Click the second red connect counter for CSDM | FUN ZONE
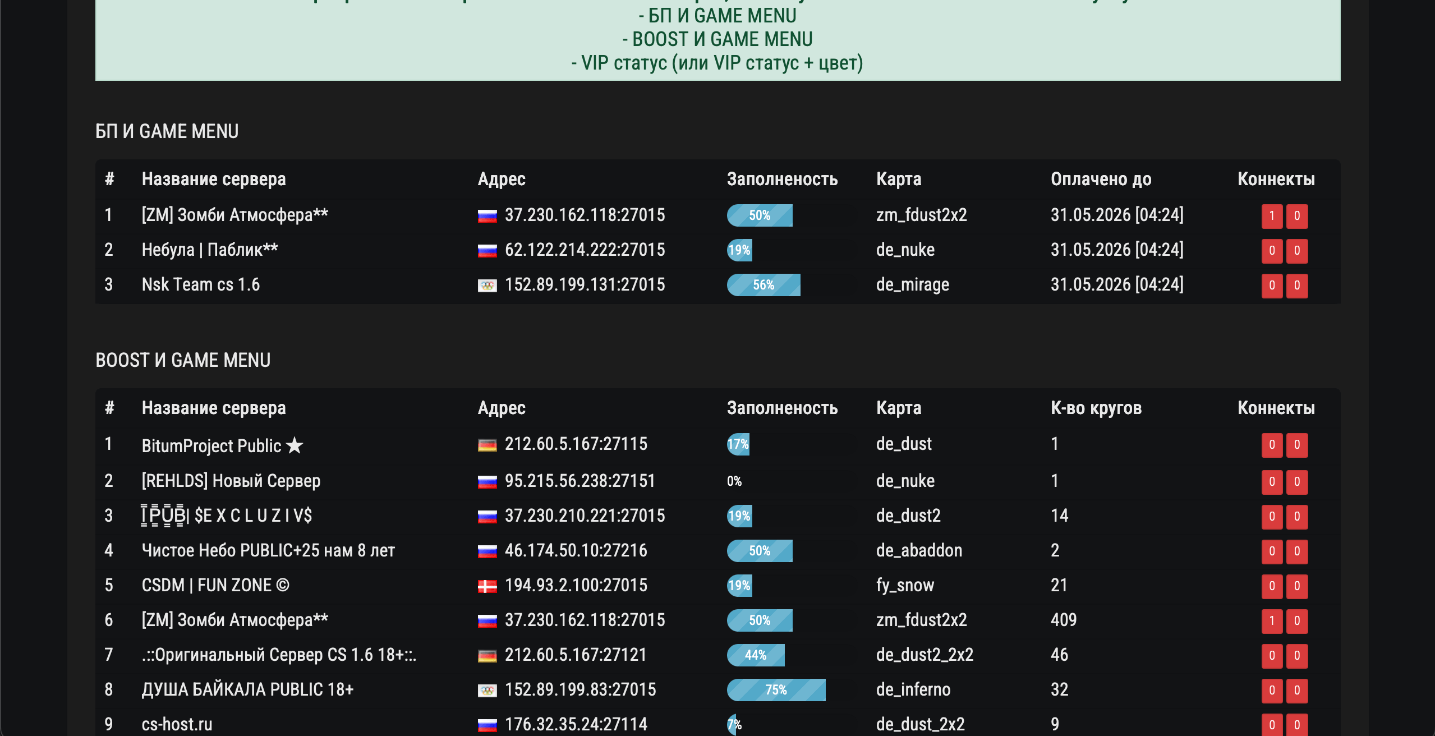The image size is (1435, 736). coord(1297,586)
